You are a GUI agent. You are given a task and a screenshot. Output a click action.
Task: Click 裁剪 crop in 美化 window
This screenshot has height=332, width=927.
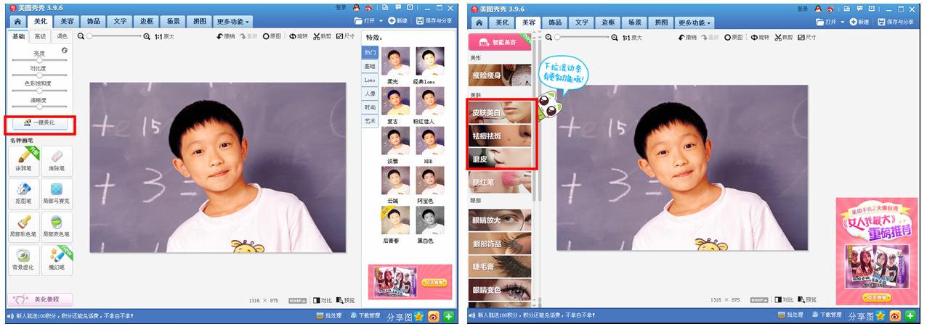323,36
